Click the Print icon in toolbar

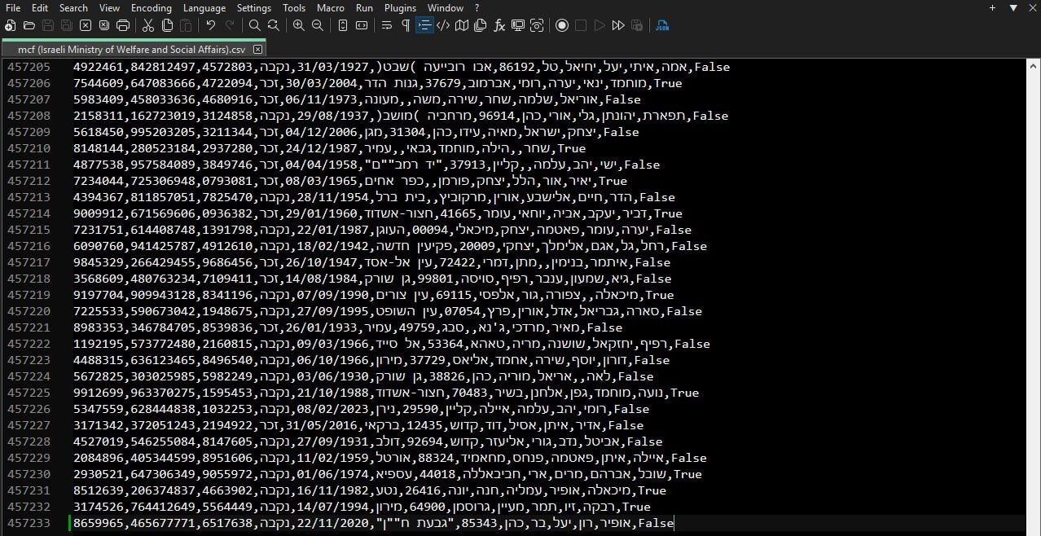(x=123, y=25)
